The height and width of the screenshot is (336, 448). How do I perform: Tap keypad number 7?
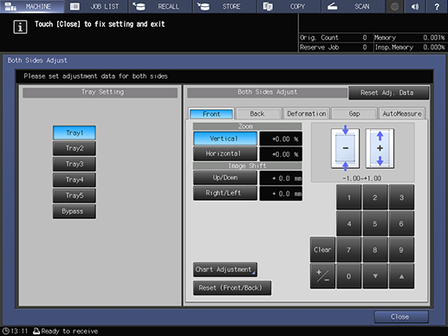point(348,250)
